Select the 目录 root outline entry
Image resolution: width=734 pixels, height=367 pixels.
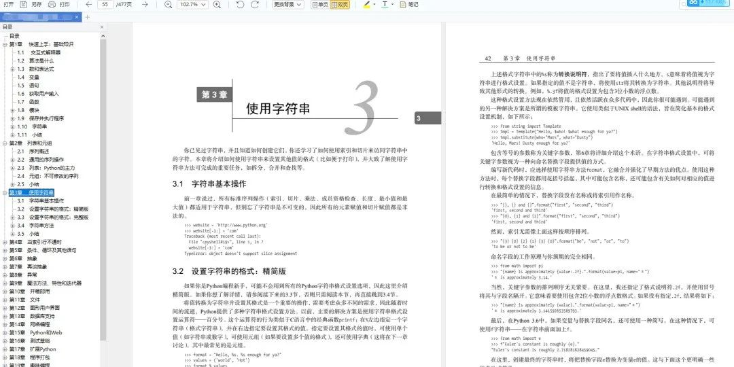point(14,35)
